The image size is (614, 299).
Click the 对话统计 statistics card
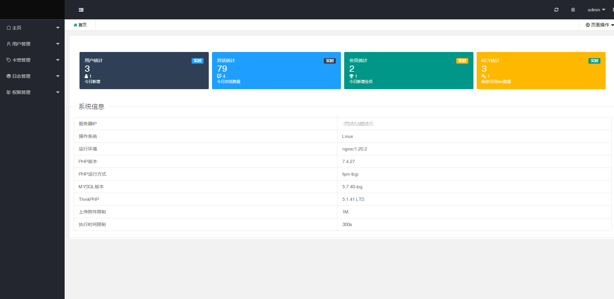[x=276, y=70]
